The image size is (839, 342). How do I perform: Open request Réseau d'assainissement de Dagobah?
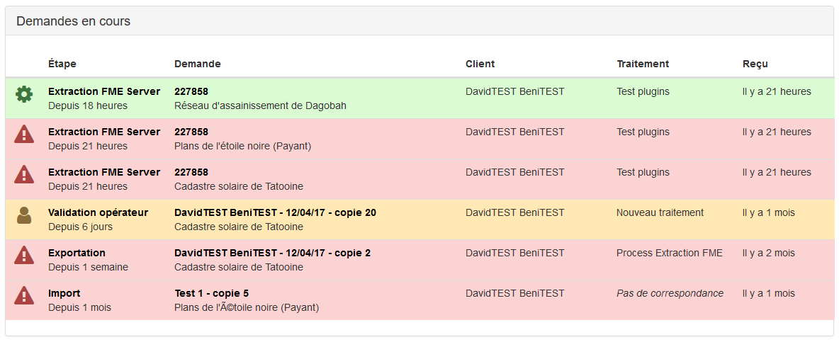click(260, 106)
